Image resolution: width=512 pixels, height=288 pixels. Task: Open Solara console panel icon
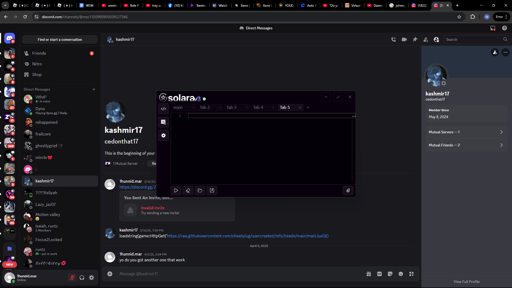pyautogui.click(x=163, y=122)
